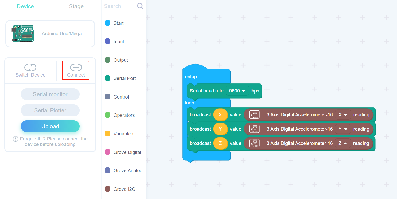Click the Grove I2C brown dot
This screenshot has height=199, width=397.
(108, 189)
